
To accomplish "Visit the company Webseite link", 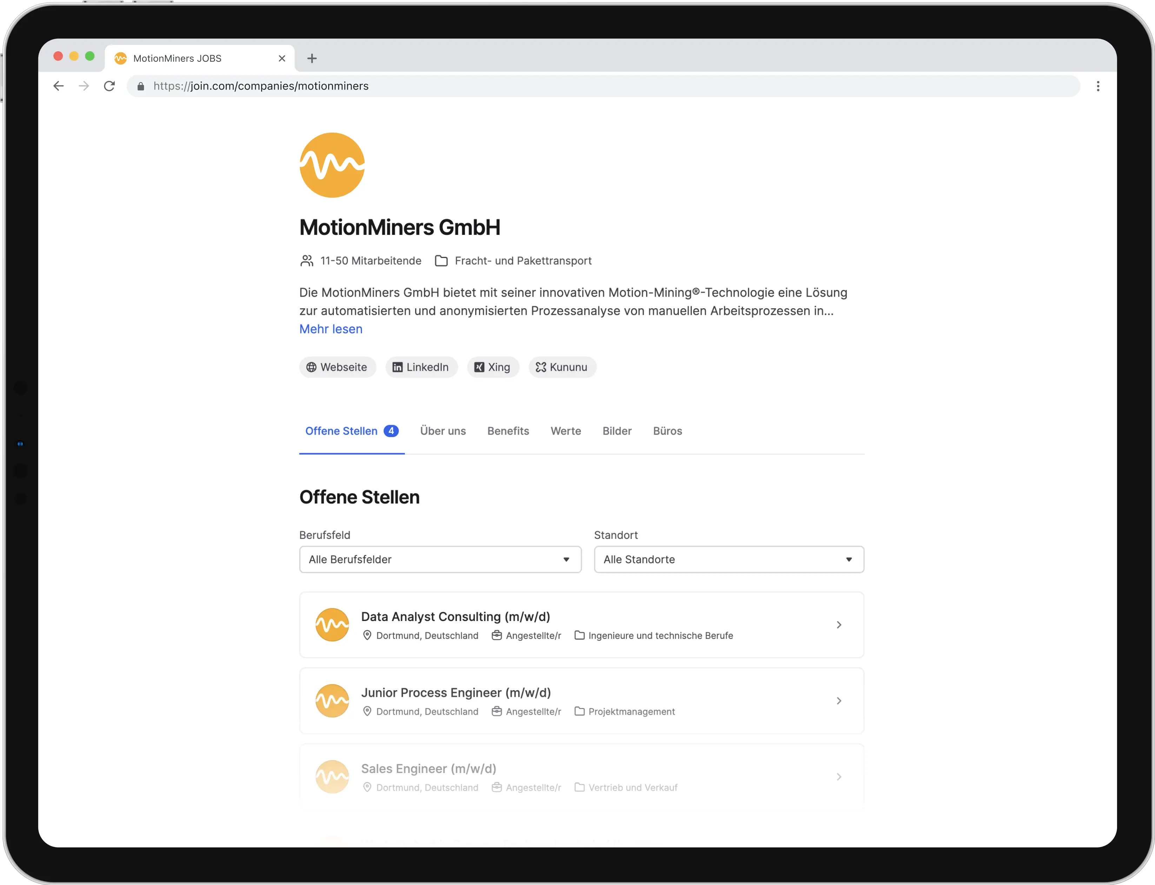I will [x=337, y=367].
